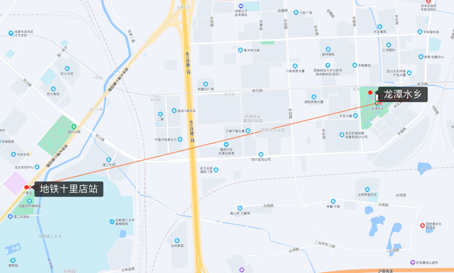Click the 香木林大楼 POI icon
Viewport: 454px width, 273px height.
pyautogui.click(x=240, y=50)
